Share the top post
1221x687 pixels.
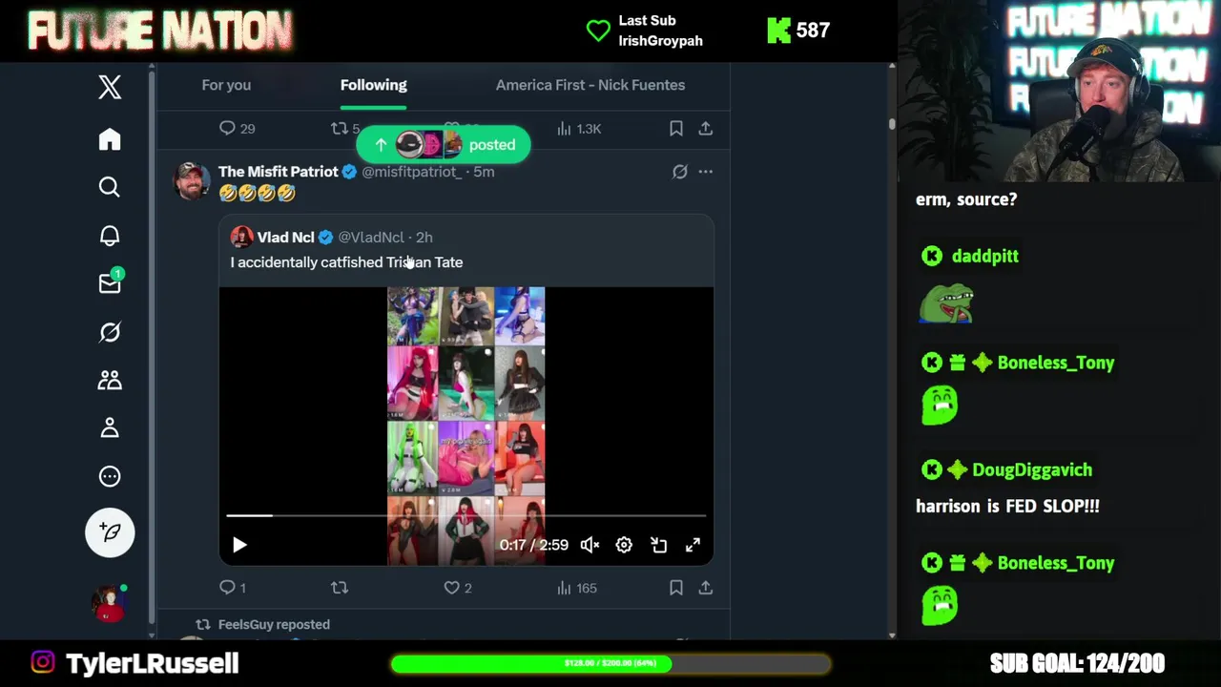click(706, 128)
